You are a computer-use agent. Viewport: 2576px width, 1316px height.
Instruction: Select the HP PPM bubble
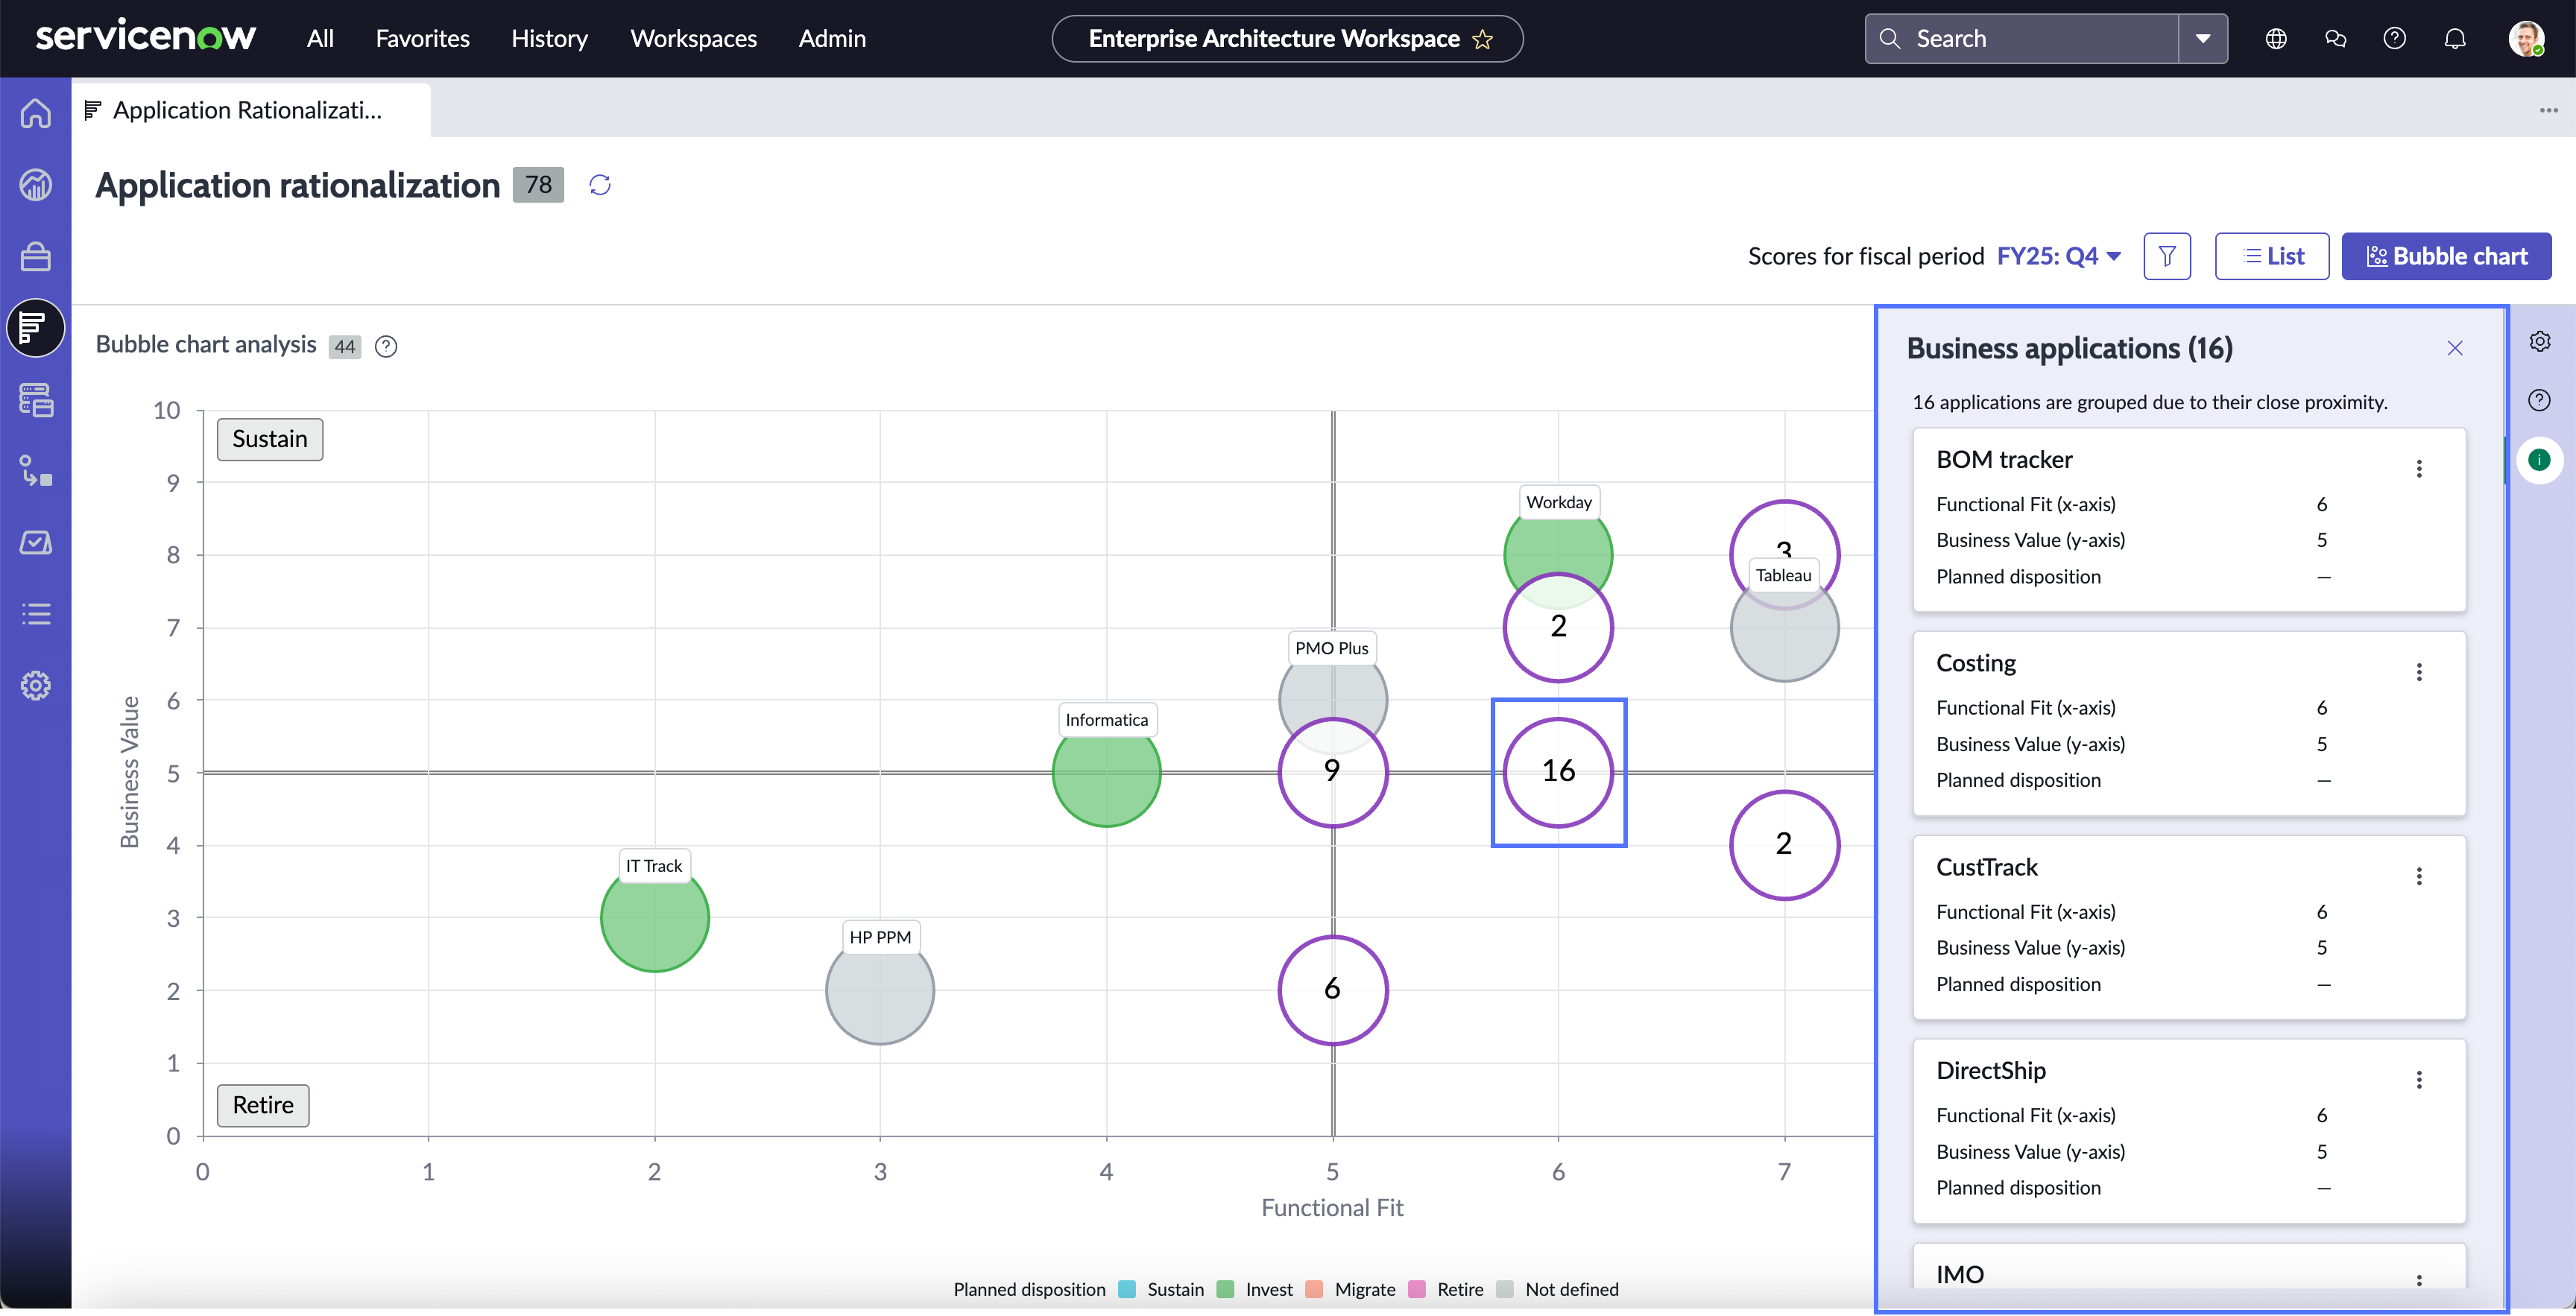[880, 990]
